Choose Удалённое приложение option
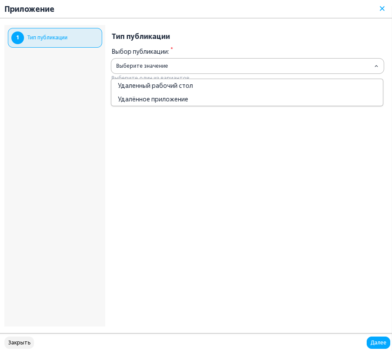Viewport: 392px width, 351px height. (247, 99)
